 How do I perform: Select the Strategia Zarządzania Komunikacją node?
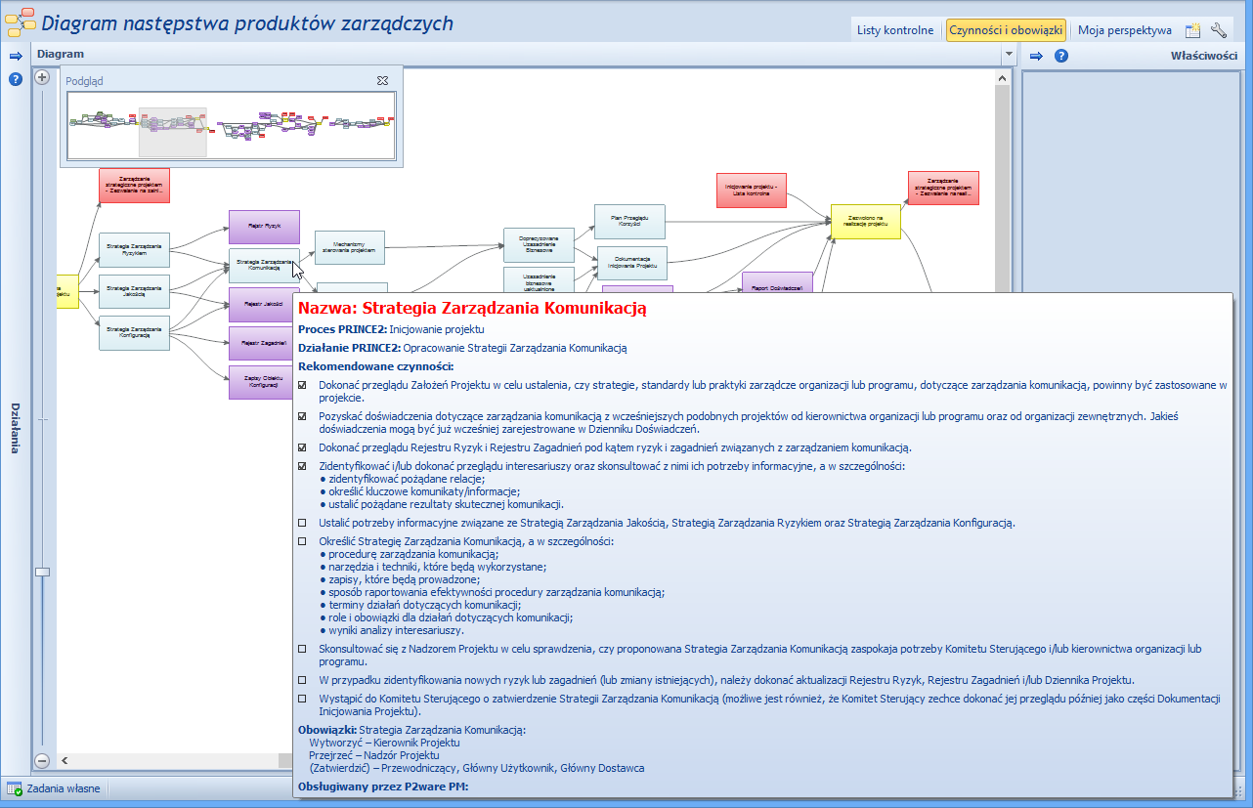click(x=264, y=265)
